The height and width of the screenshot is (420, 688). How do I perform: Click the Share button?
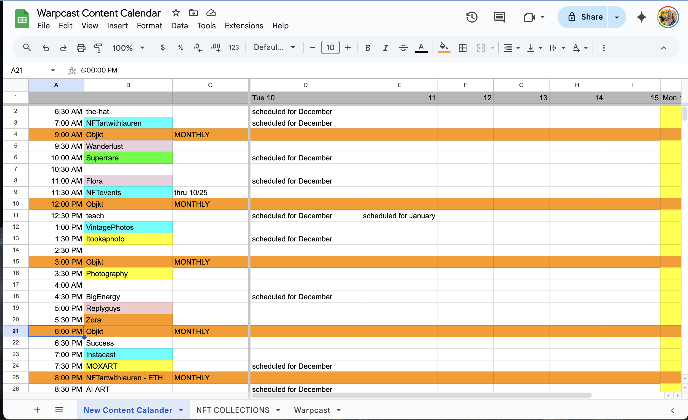(x=583, y=17)
